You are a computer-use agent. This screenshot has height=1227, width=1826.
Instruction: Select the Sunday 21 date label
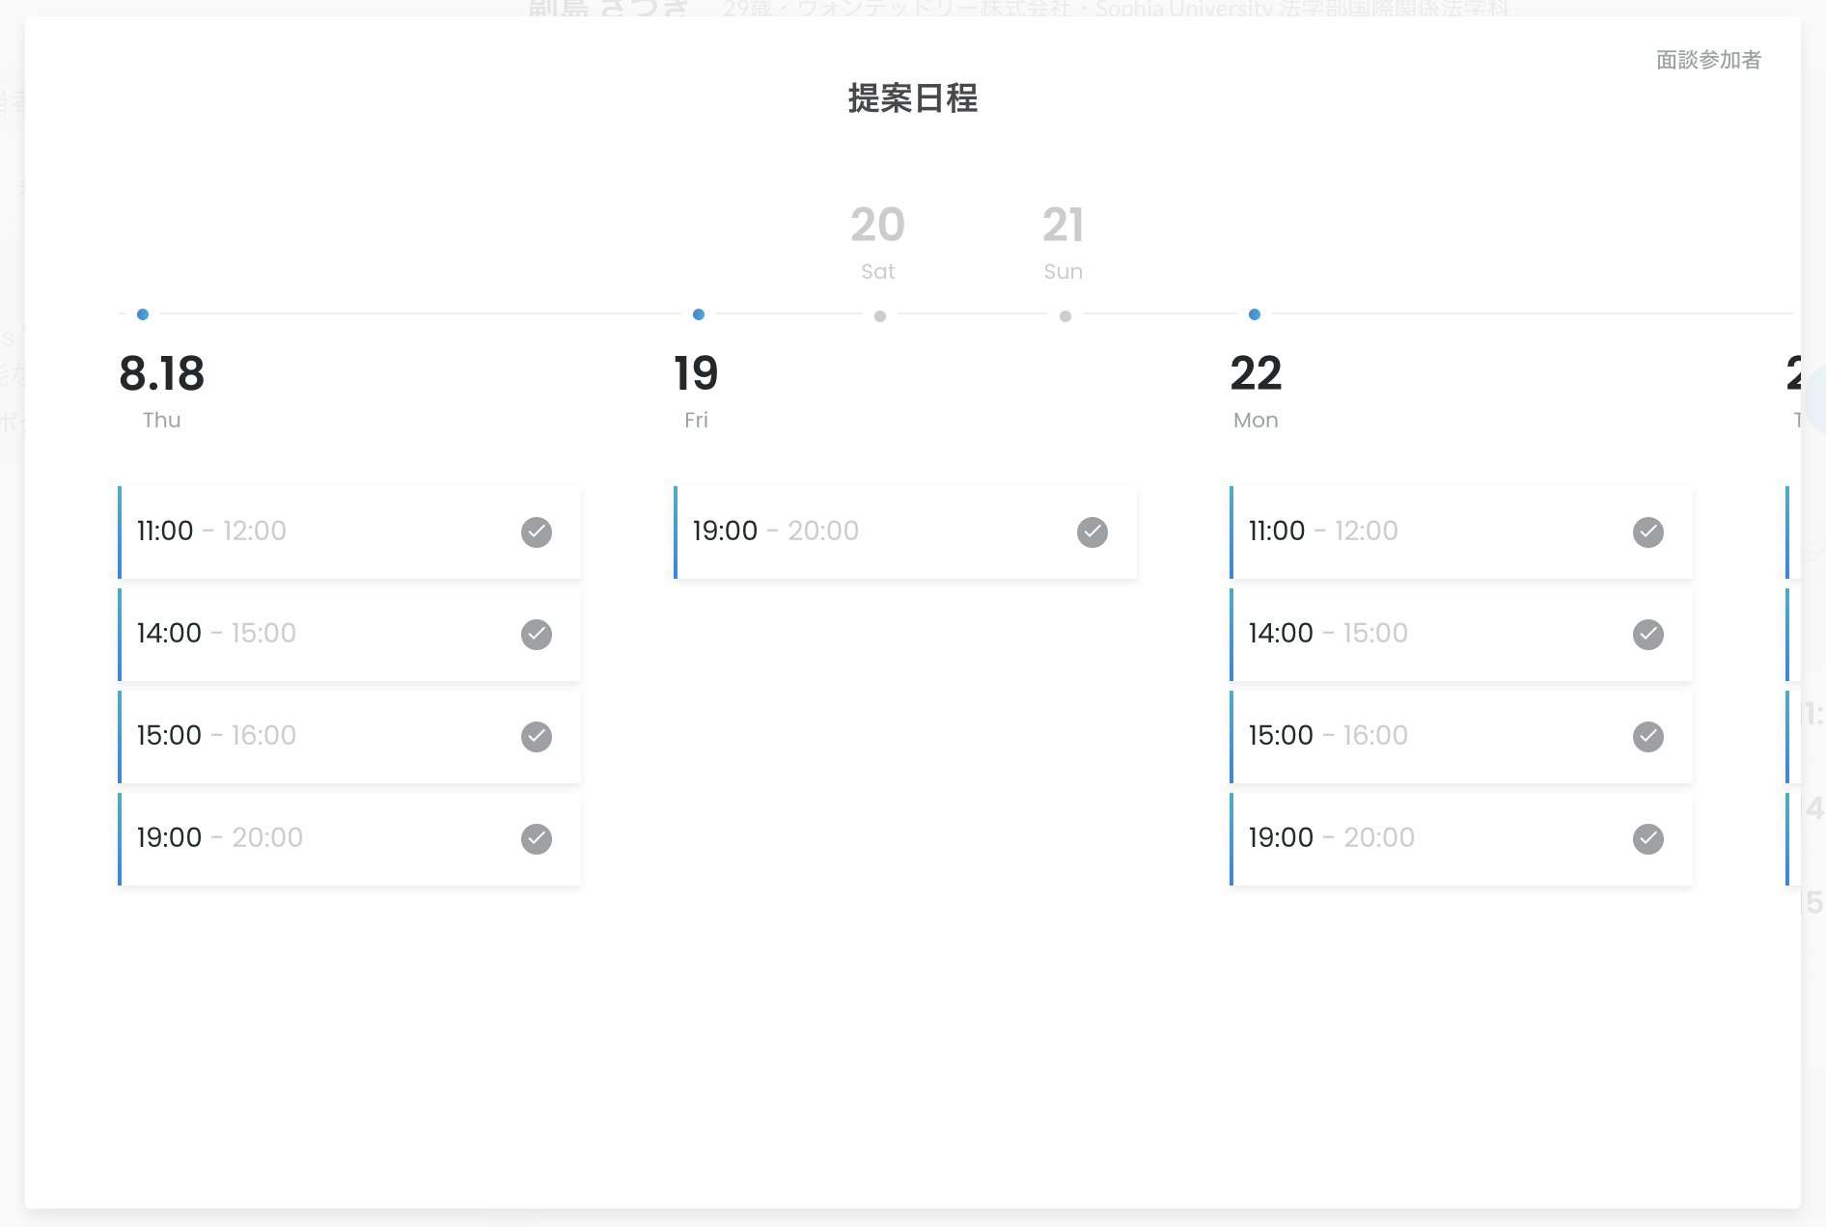(1063, 241)
